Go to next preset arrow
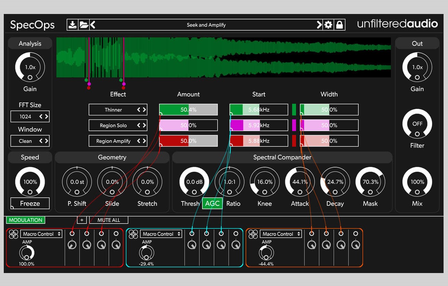Image resolution: width=448 pixels, height=286 pixels. (x=319, y=25)
